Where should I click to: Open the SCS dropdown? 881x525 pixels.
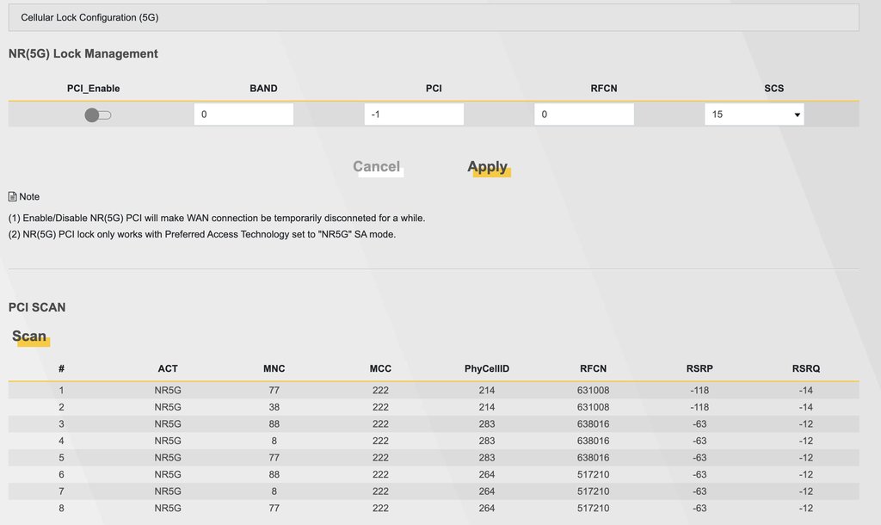point(754,114)
